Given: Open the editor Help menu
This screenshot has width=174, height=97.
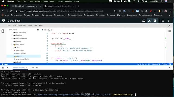Looking at the screenshot, I should click(41, 25).
